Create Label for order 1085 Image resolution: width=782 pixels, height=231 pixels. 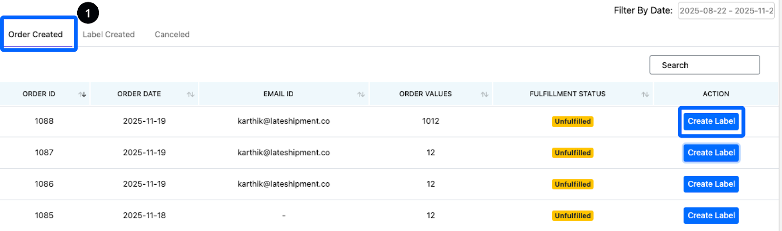[x=711, y=215]
